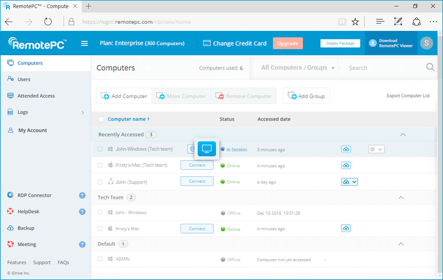Open help for Meeting
443x280 pixels.
coord(82,245)
